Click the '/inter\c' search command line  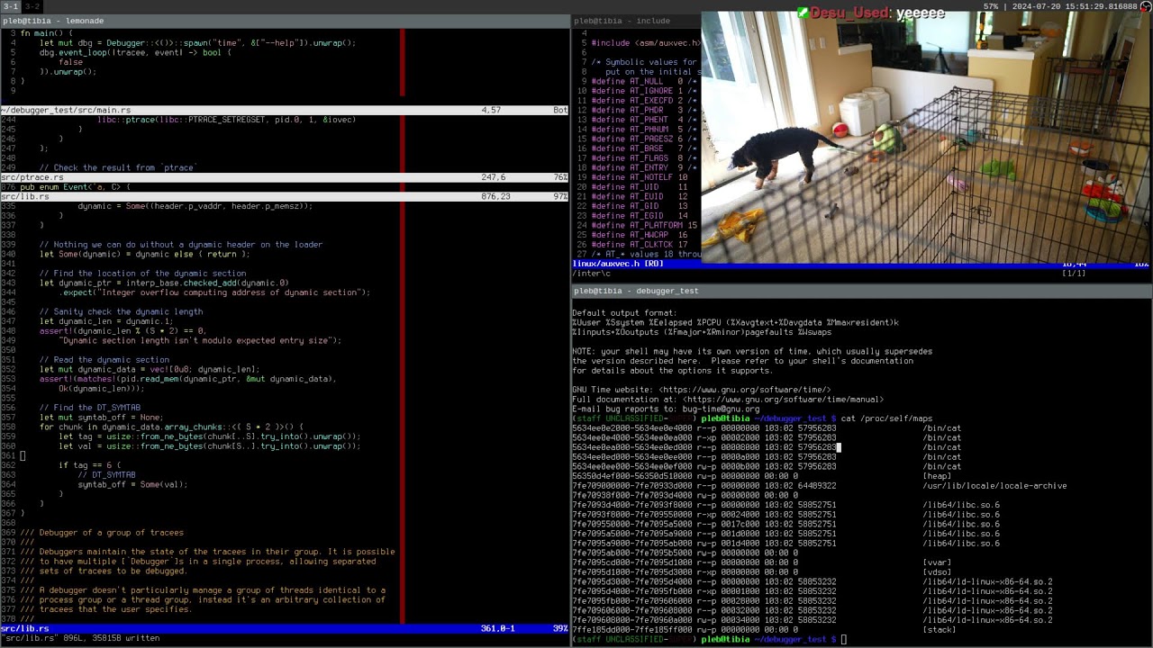click(592, 273)
